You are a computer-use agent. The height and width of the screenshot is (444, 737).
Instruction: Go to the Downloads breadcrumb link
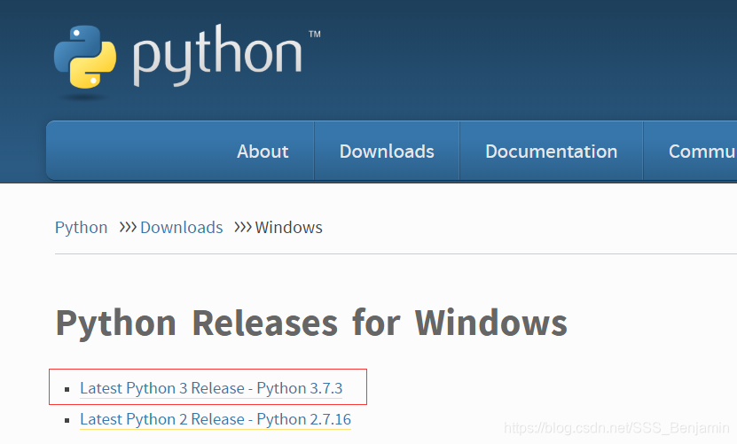point(182,228)
